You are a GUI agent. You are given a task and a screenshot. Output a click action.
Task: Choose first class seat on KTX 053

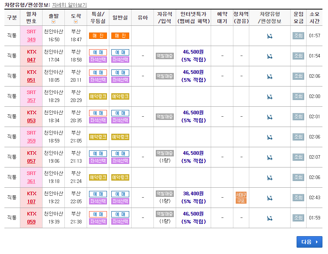coord(98,120)
